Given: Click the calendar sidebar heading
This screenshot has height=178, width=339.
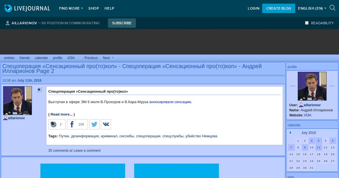Looking at the screenshot, I should (x=294, y=125).
